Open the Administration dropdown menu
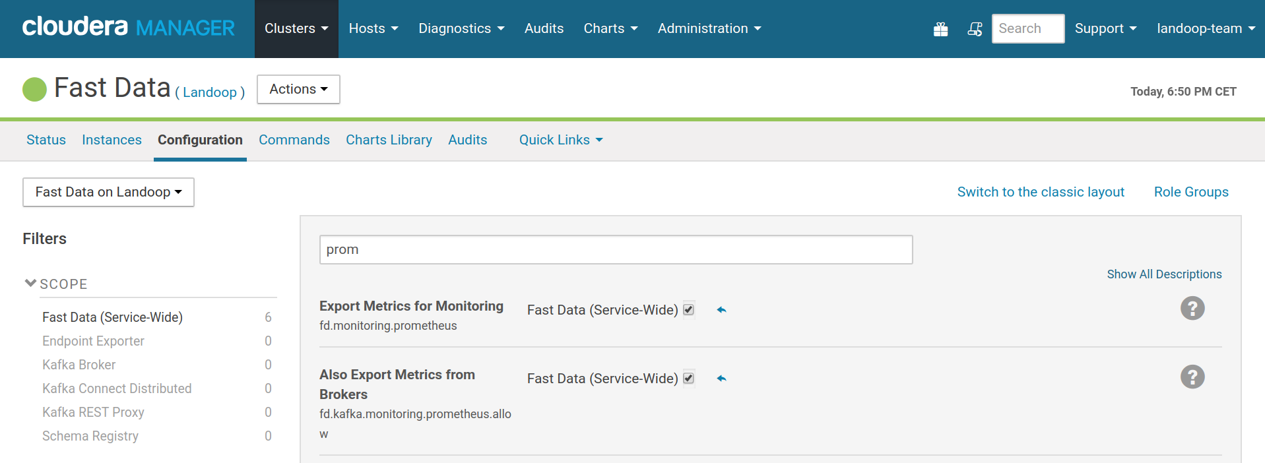Screen dimensions: 1265x463 (x=709, y=28)
